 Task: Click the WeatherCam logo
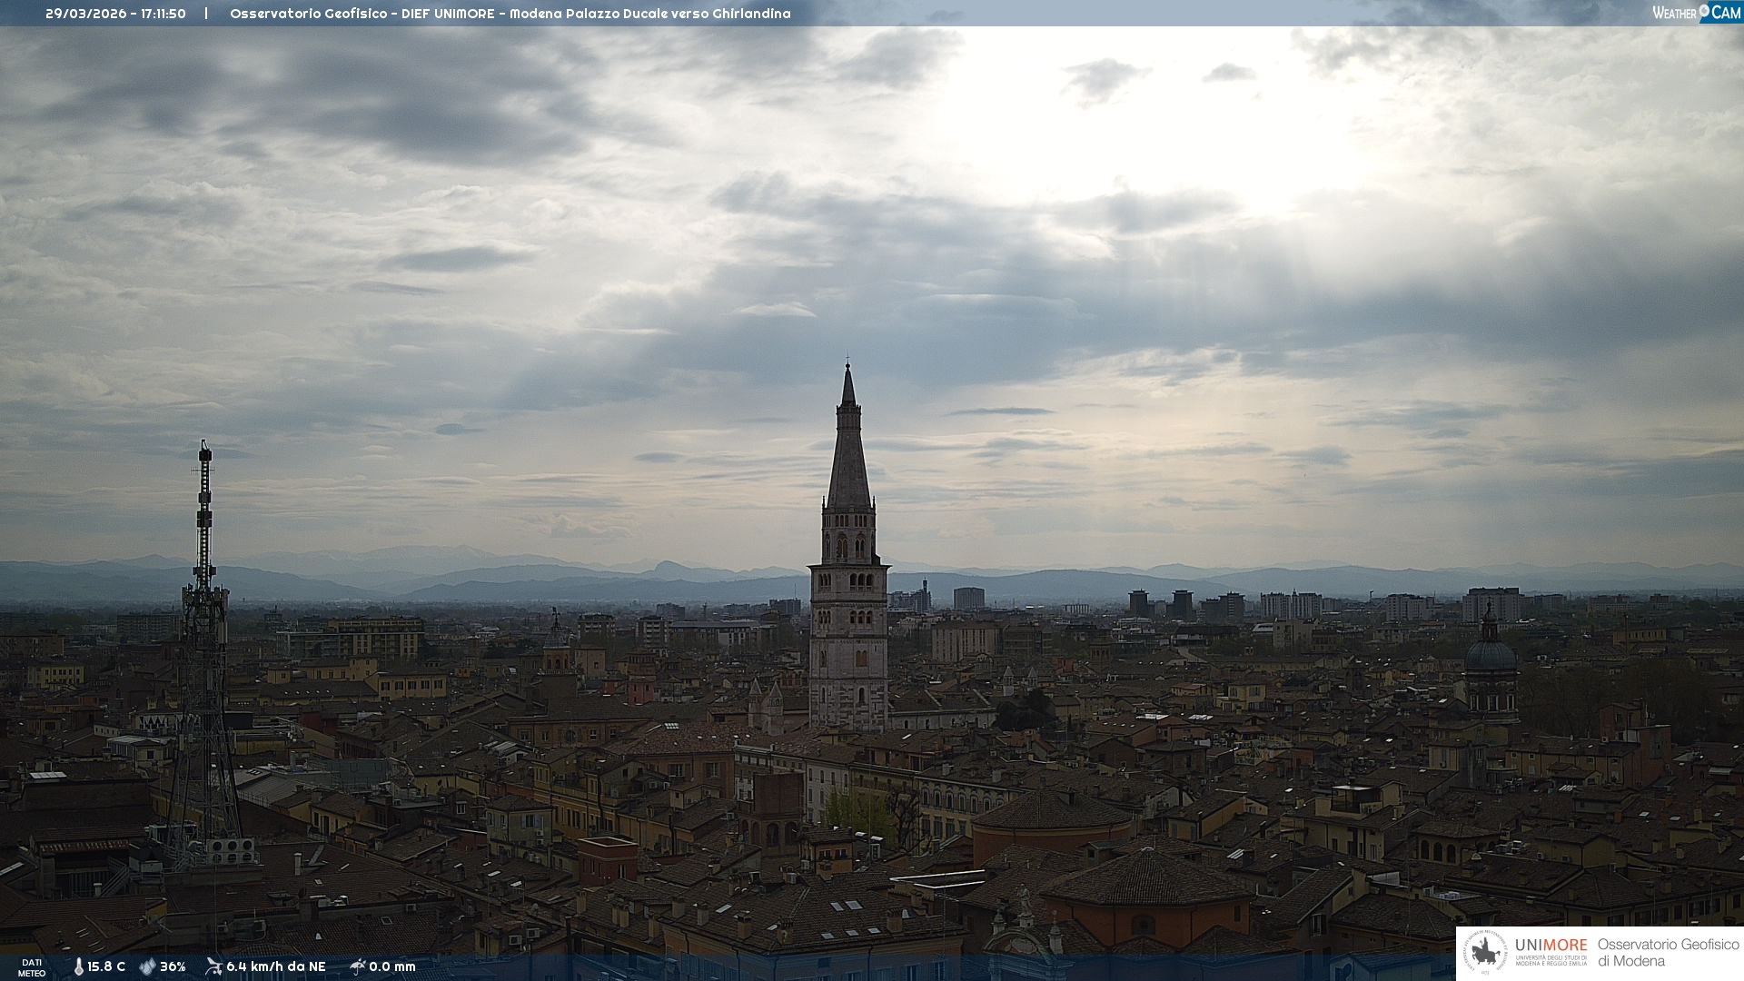(1696, 13)
